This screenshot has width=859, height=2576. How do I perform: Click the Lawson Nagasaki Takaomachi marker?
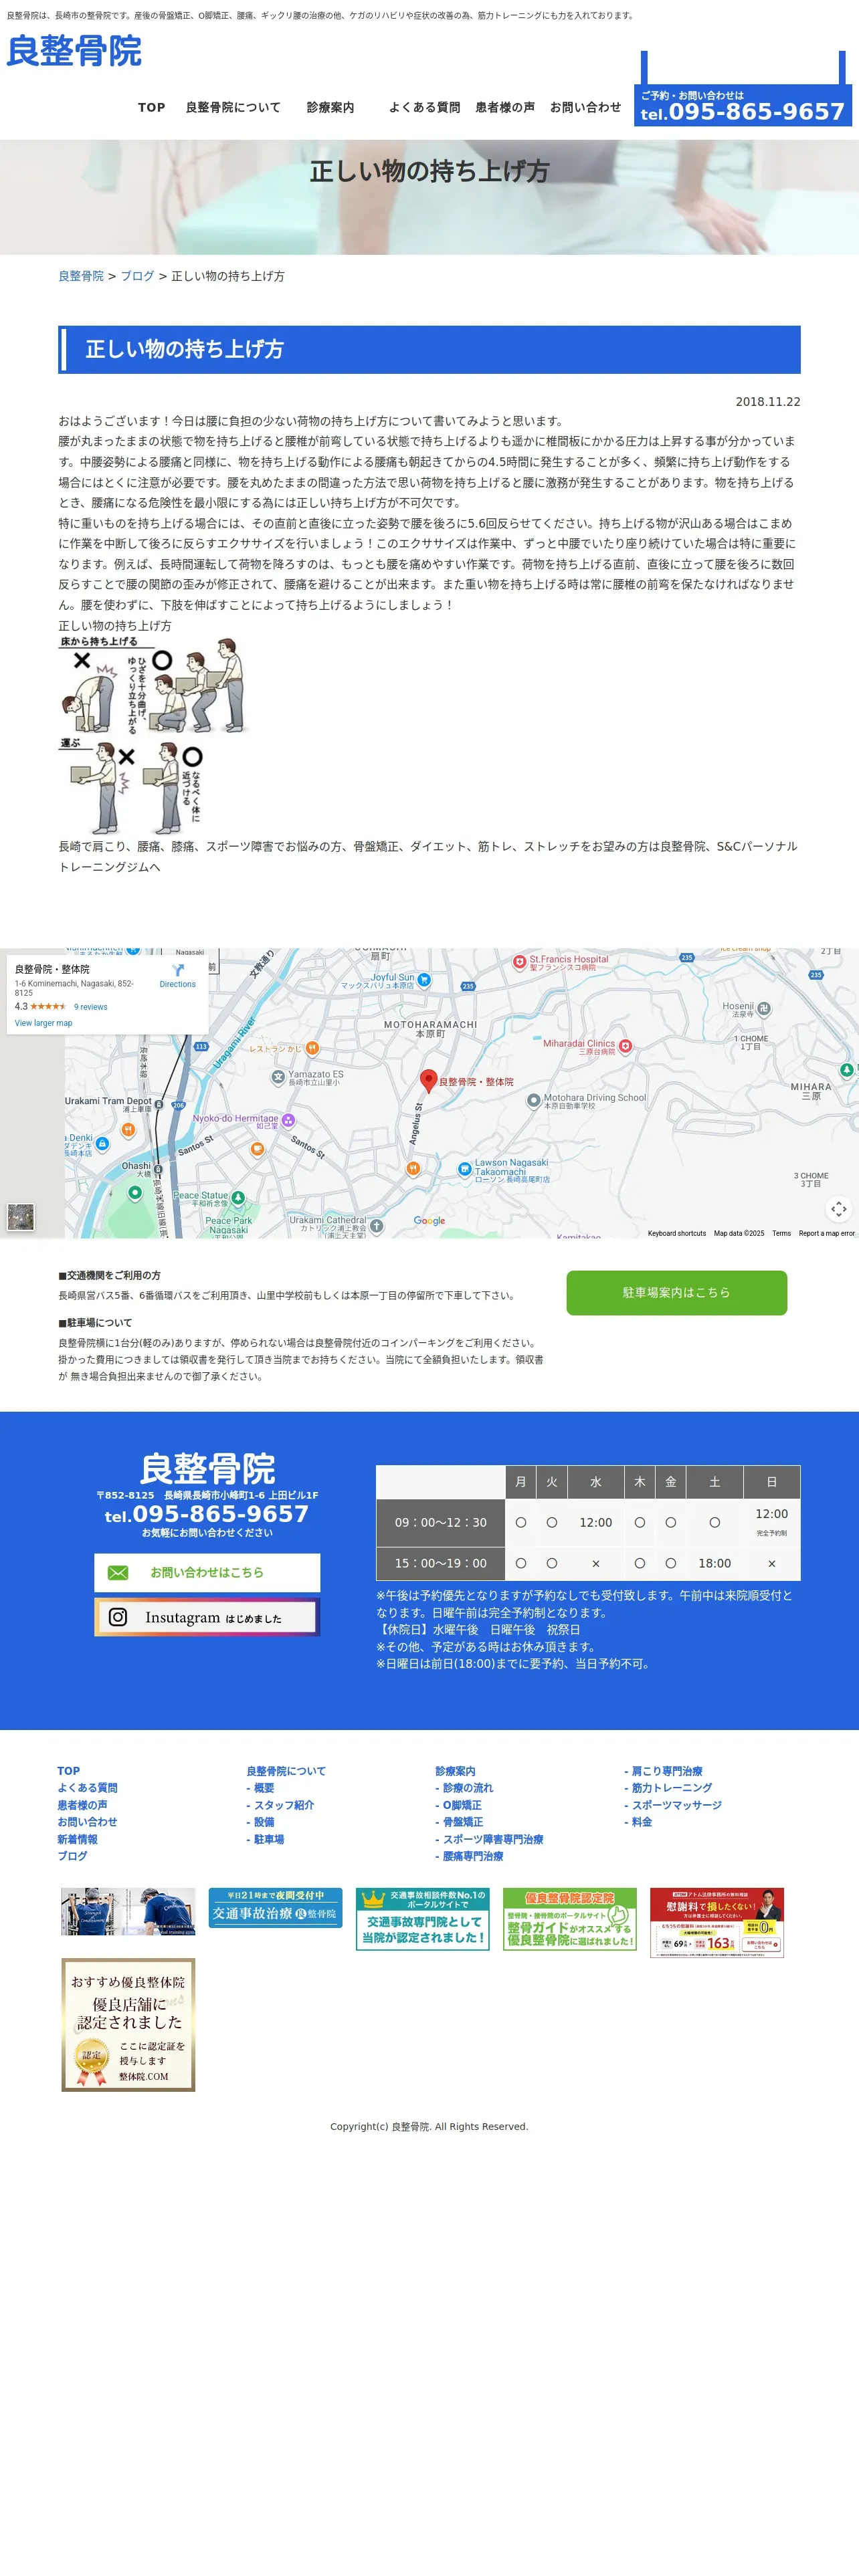464,1168
